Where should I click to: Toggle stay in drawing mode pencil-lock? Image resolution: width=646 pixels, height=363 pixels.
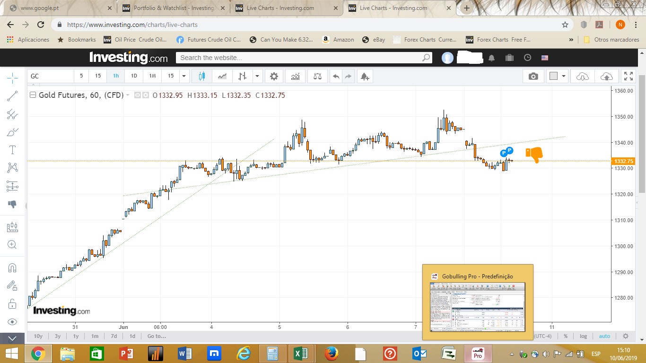click(x=12, y=285)
